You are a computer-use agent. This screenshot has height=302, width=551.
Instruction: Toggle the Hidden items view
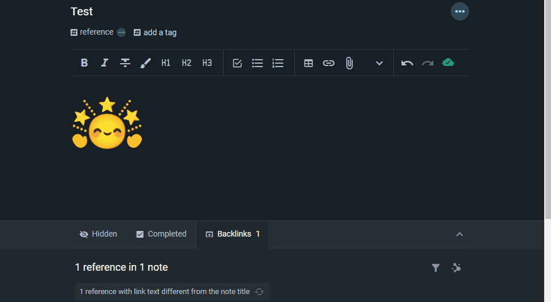[x=98, y=234]
